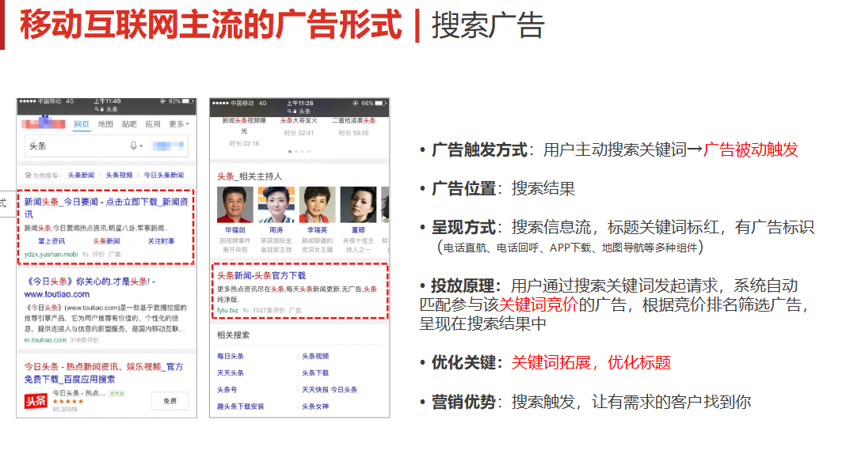Viewport: 846px width, 450px height.
Task: Open related search 头条号
Action: [x=227, y=390]
